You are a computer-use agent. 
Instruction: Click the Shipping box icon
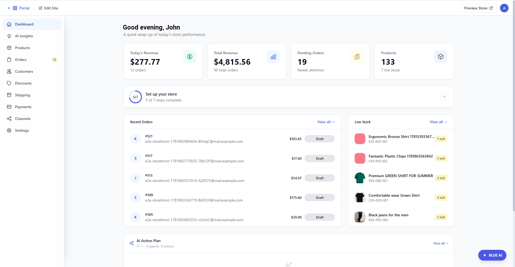click(9, 95)
